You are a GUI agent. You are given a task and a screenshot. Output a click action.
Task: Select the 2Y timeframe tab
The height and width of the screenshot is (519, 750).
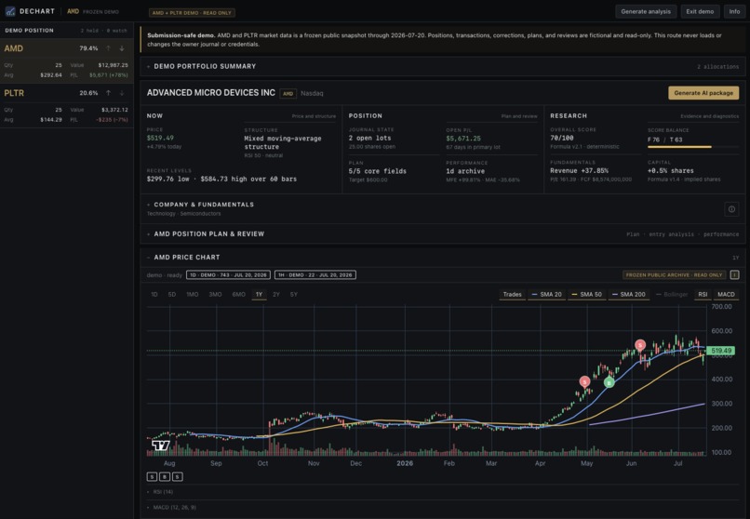[276, 295]
